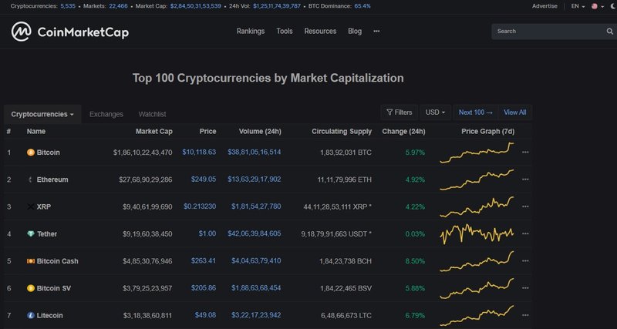Toggle dark mode moon icon
The height and width of the screenshot is (329, 617).
pos(613,6)
